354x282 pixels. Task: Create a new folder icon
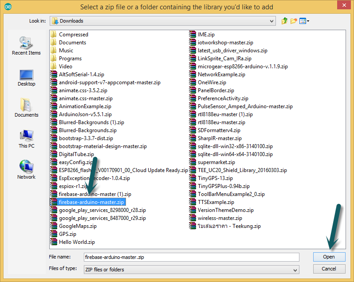click(294, 21)
